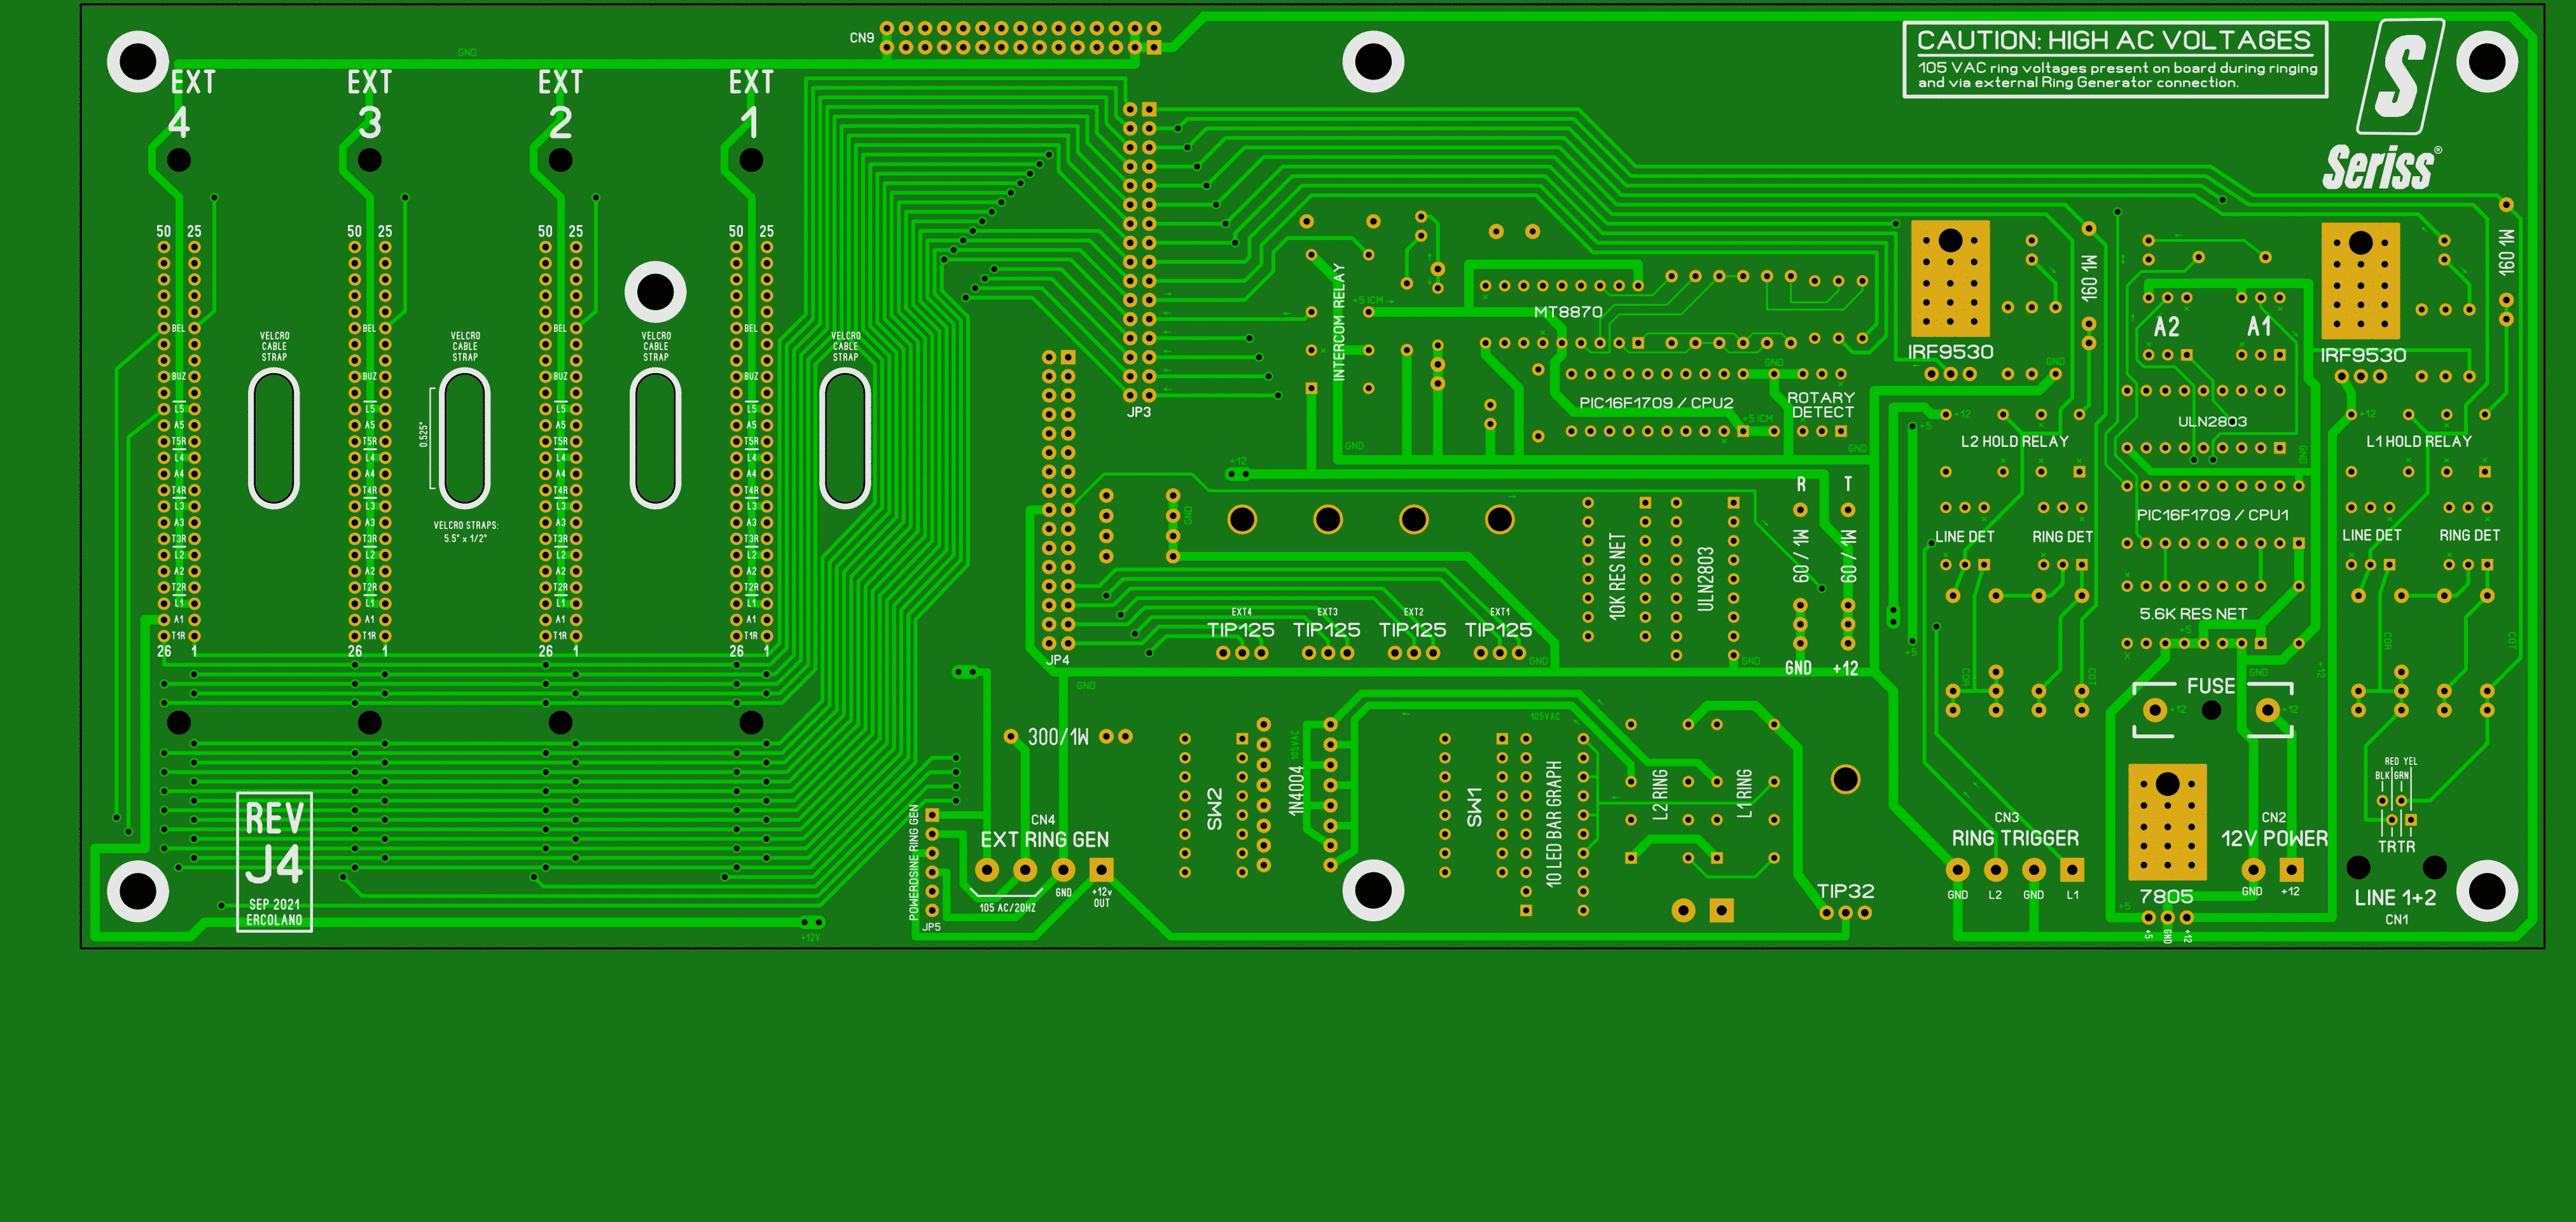Click the ROTARY DETECT label
This screenshot has width=2576, height=1222.
tap(1821, 405)
